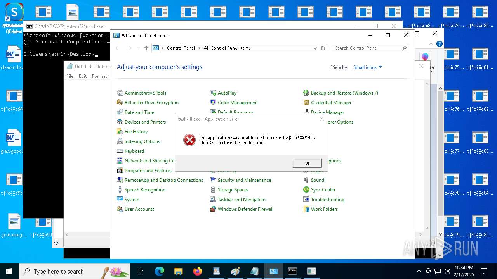Click the Backup and Restore icon

306,93
